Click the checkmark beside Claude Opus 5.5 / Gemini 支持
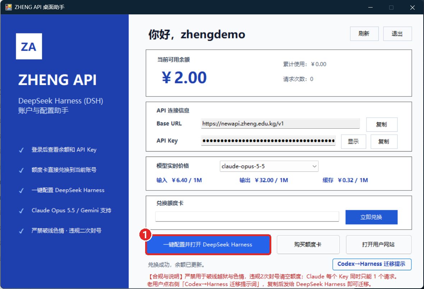Screen dimensions: 424x289 coord(21,211)
